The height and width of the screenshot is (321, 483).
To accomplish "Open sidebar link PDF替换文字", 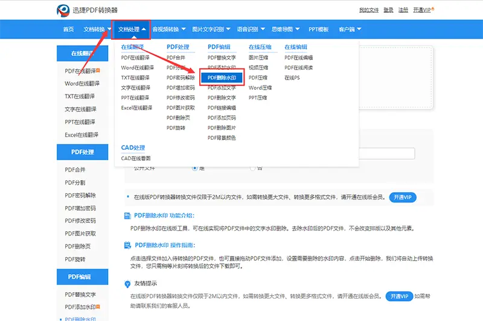I will [80, 295].
